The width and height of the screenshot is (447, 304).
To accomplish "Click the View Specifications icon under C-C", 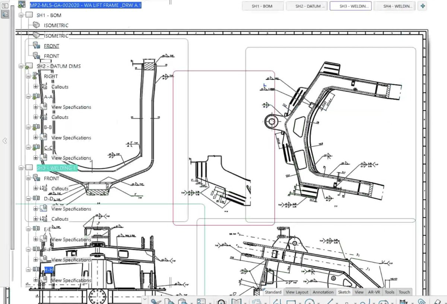I will (44, 158).
